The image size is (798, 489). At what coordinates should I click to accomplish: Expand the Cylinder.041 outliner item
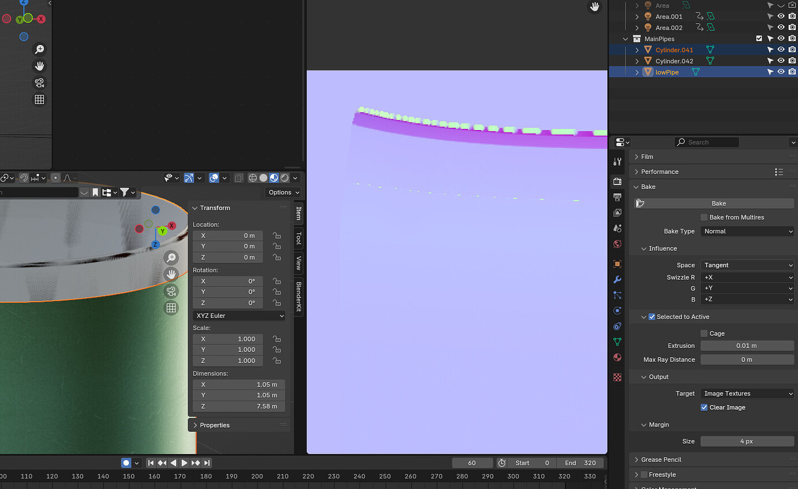tap(636, 50)
